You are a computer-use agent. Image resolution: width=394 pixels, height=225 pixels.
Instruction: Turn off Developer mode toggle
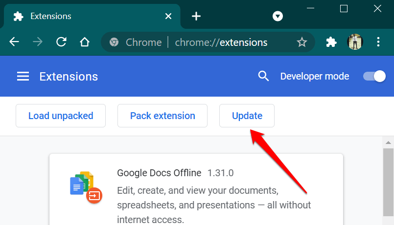(374, 76)
